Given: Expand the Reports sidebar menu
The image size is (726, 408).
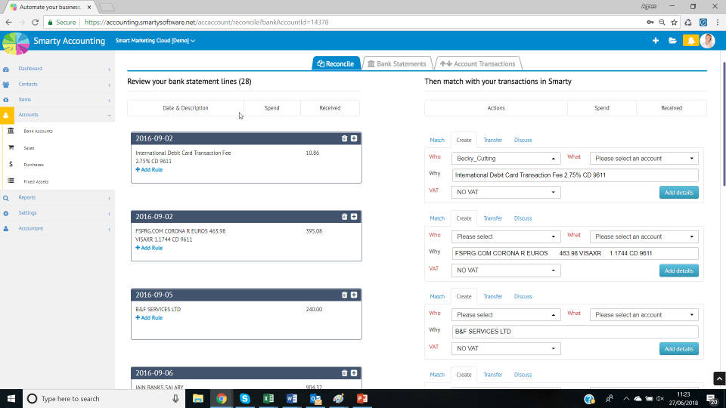Looking at the screenshot, I should [x=57, y=197].
